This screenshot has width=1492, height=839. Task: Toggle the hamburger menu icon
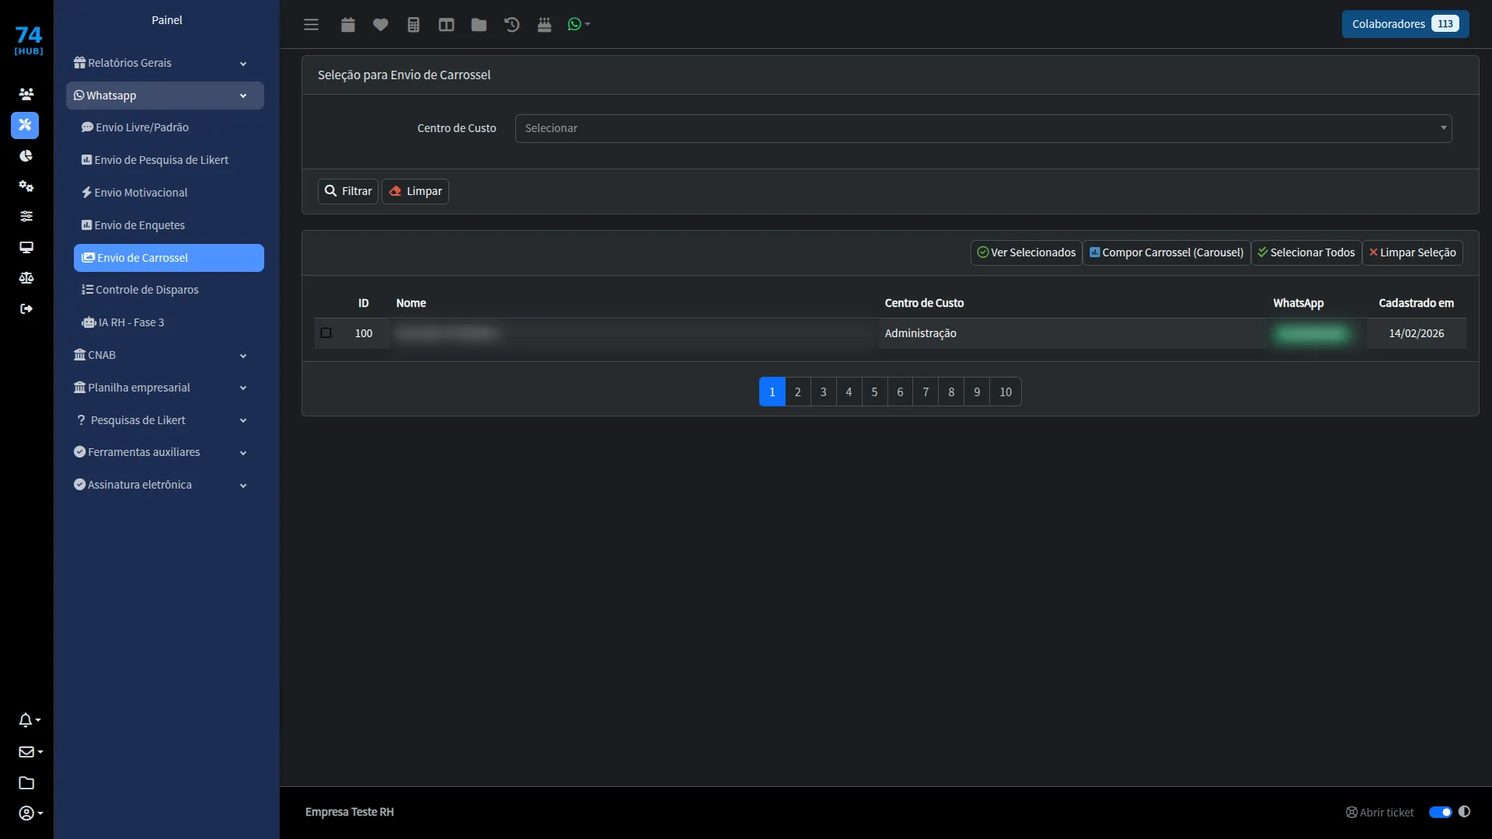[311, 25]
